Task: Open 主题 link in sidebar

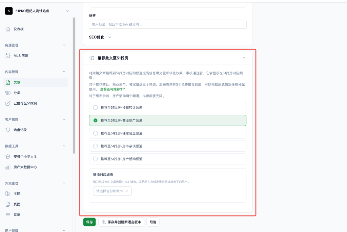Action: coord(36,194)
